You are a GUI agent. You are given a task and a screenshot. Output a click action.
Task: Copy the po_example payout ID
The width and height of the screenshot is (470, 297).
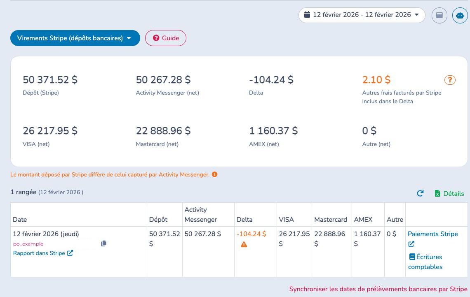tap(104, 244)
